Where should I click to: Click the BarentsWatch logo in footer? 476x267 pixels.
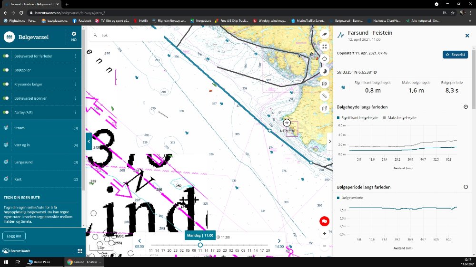(x=16, y=251)
